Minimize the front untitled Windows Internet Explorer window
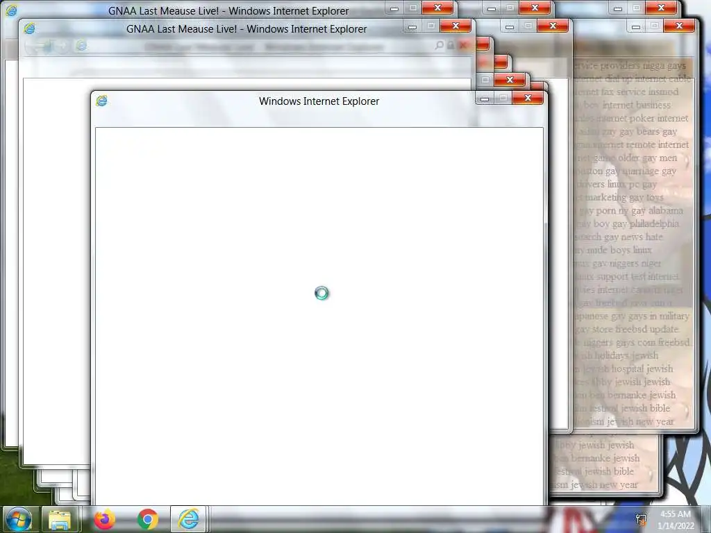 click(485, 98)
